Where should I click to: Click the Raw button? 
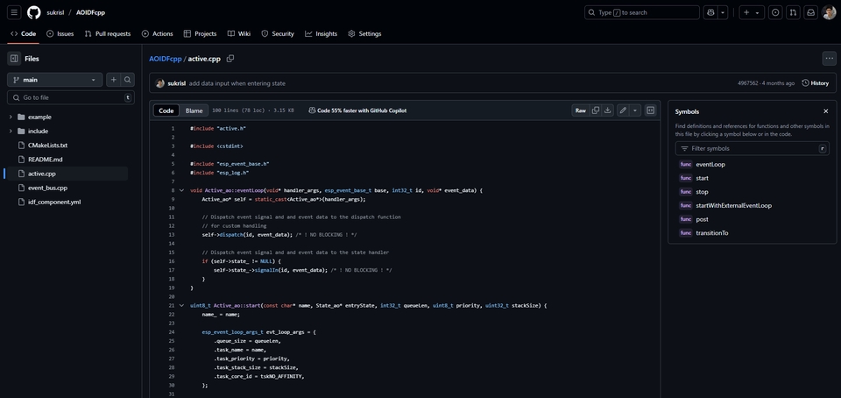click(x=580, y=110)
